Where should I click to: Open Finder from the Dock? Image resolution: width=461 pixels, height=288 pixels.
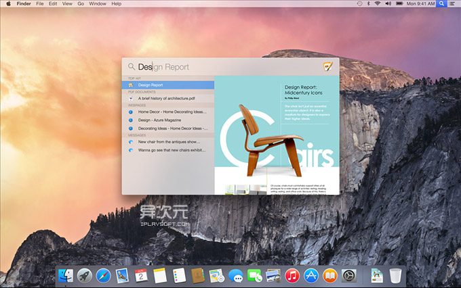[x=66, y=275]
